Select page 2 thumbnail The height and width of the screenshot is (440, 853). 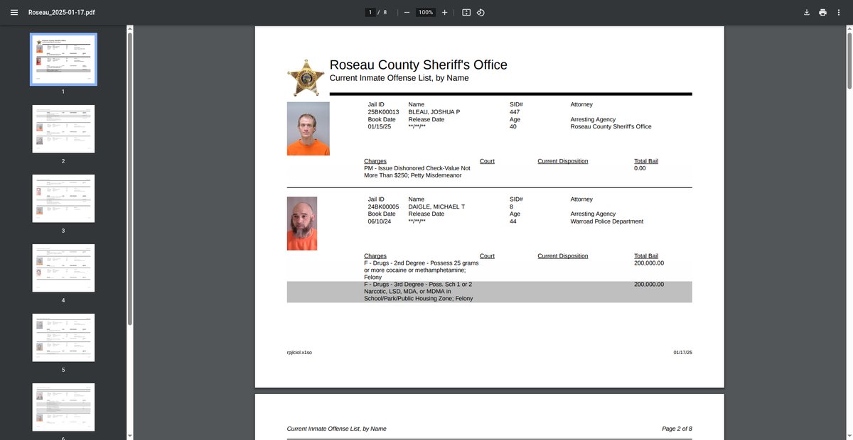pyautogui.click(x=63, y=129)
